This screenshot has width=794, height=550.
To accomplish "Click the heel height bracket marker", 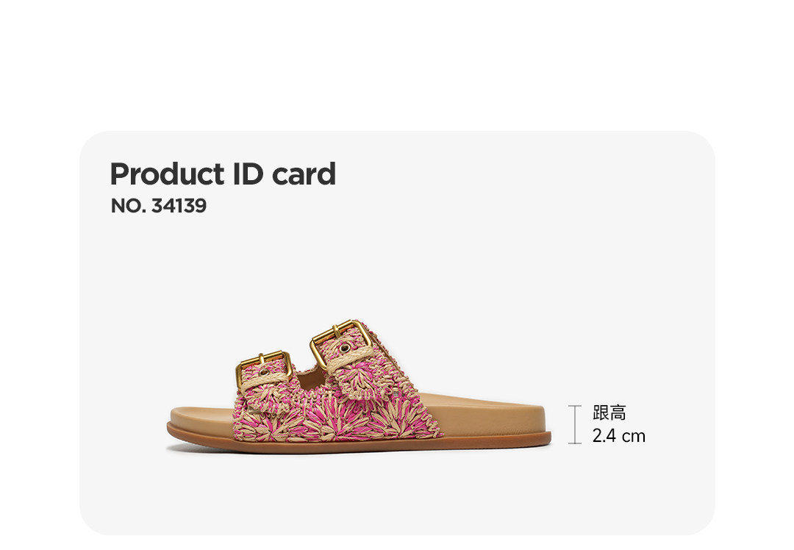I will 574,424.
